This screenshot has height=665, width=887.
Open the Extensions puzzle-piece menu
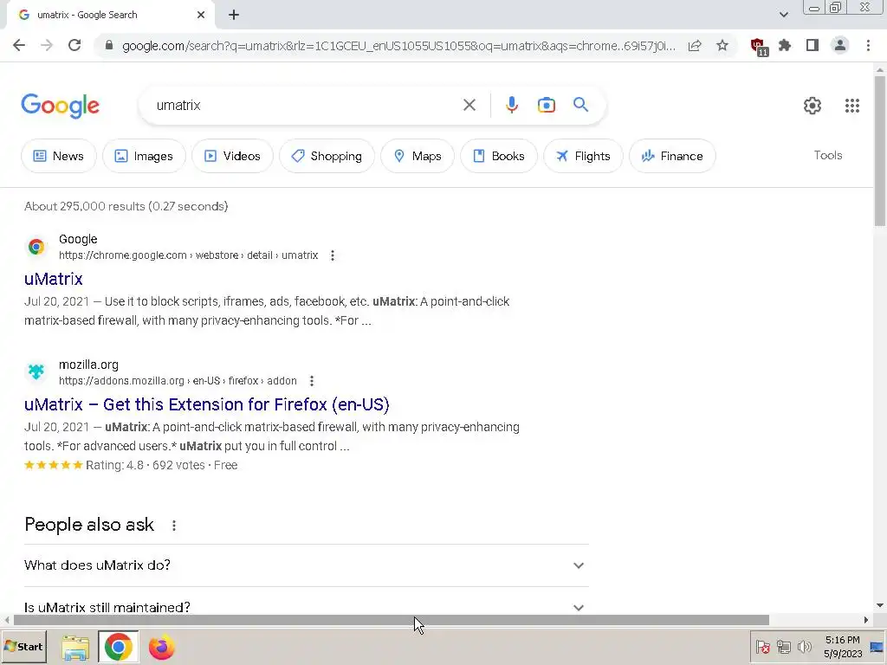785,45
